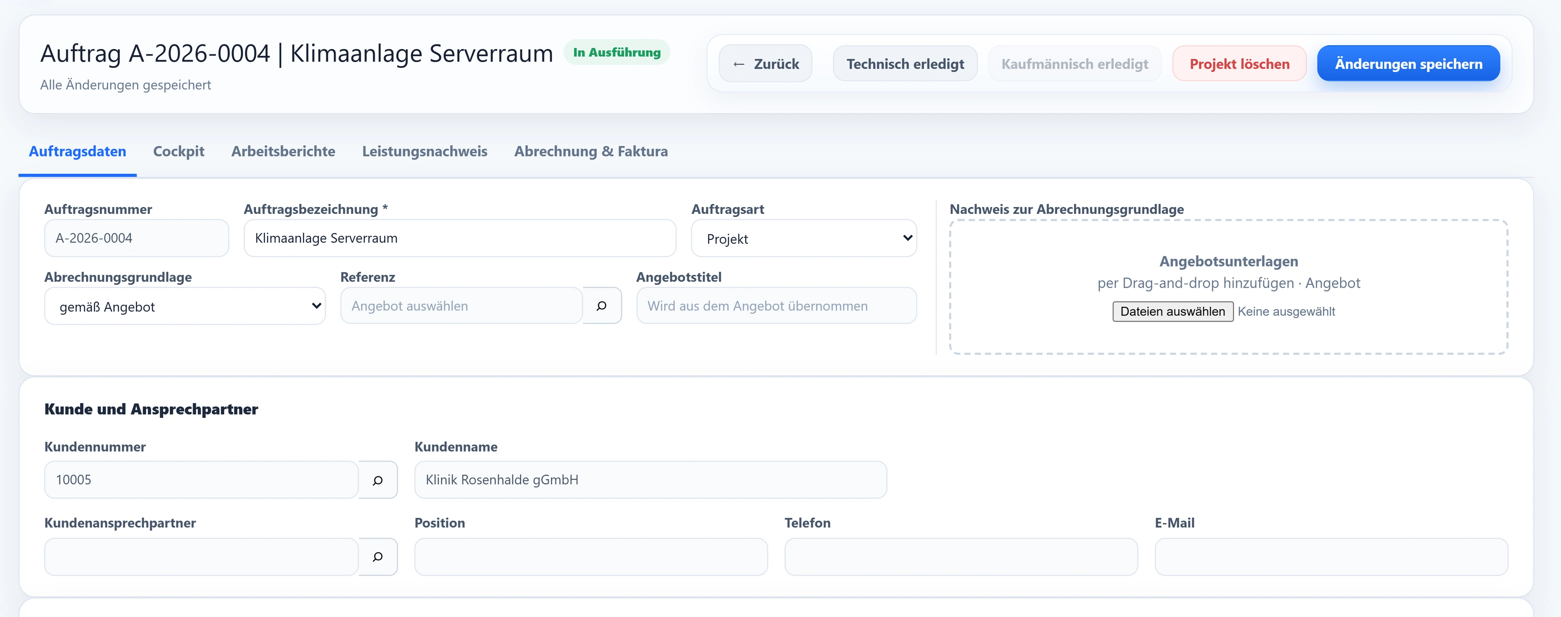The image size is (1561, 617).
Task: Open the Arbeitsberichte tab
Action: 283,151
